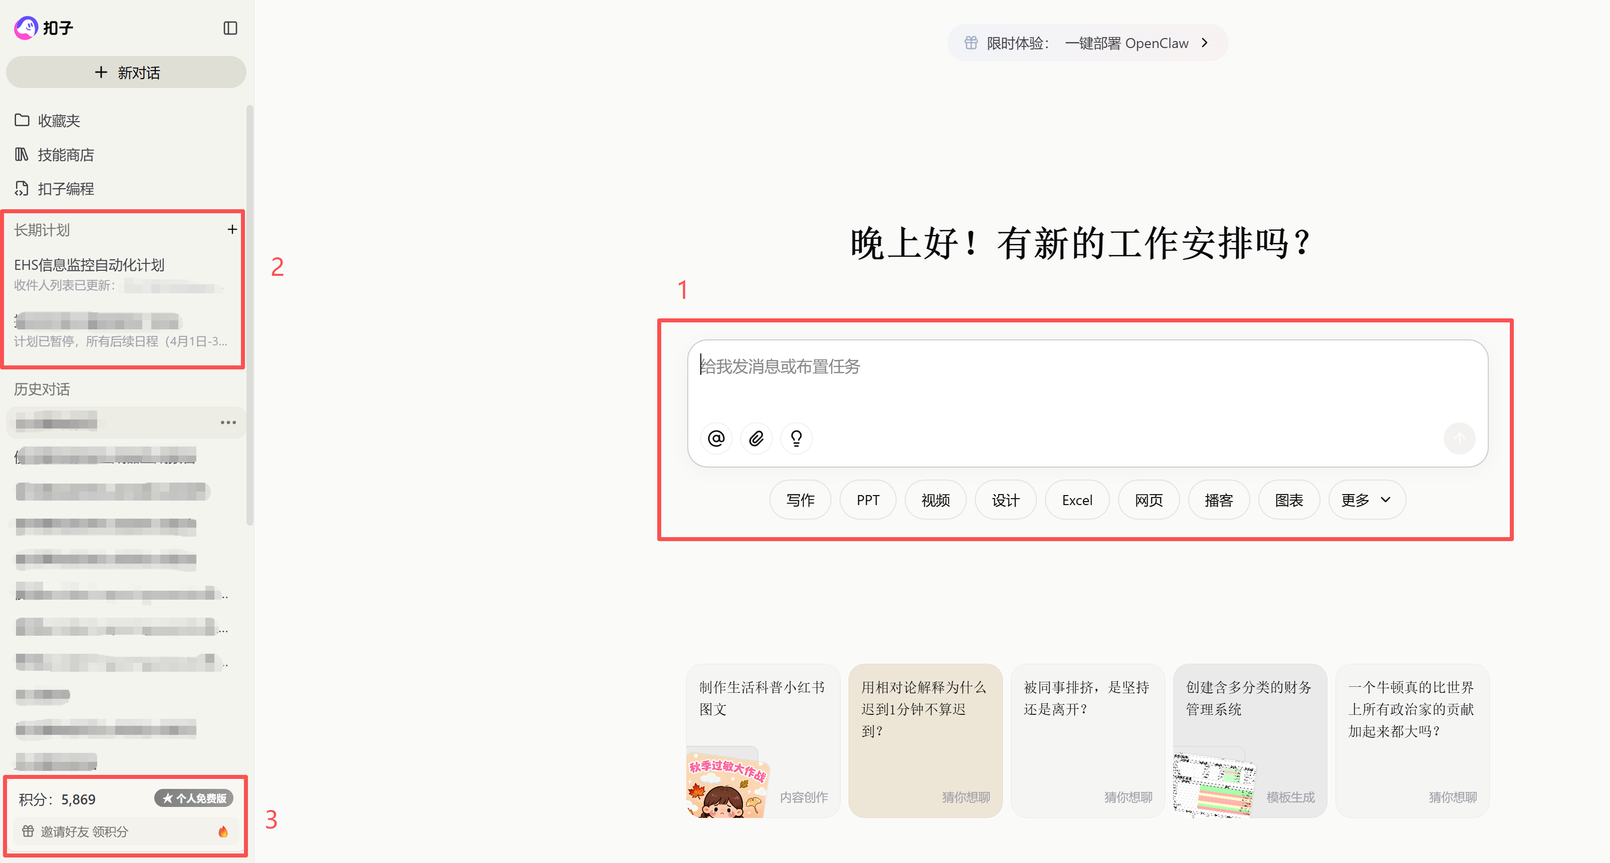This screenshot has height=863, width=1610.
Task: Select the PPT skill chip
Action: (868, 500)
